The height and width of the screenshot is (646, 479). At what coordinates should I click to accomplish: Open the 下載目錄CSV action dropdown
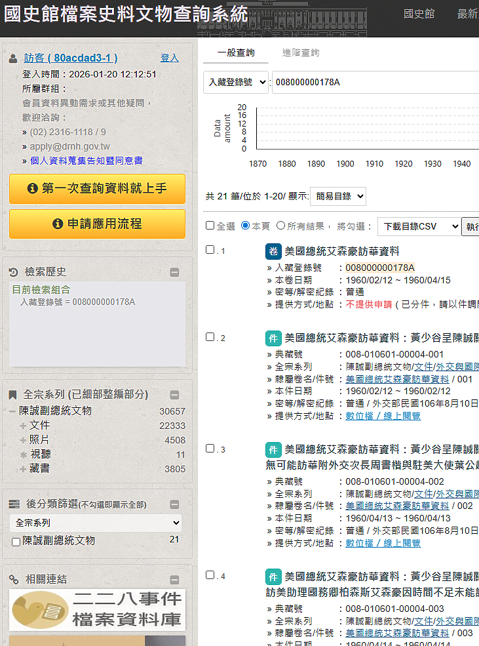419,226
